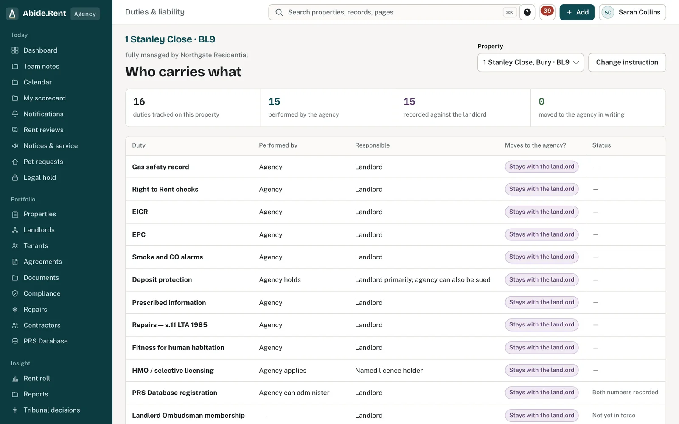Click Gas safety record's Stays with the landlord pill
Screen dimensions: 679x424
tap(542, 167)
